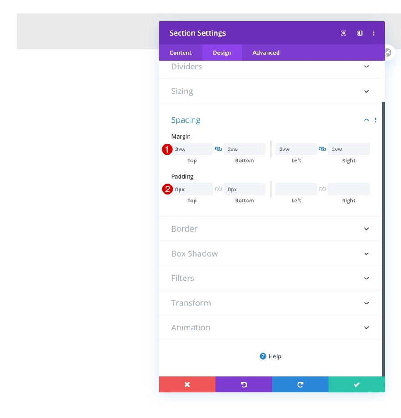Link padding top and bottom values
The width and height of the screenshot is (401, 418).
218,189
